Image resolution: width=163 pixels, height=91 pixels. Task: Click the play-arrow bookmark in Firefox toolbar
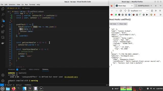(x=147, y=15)
